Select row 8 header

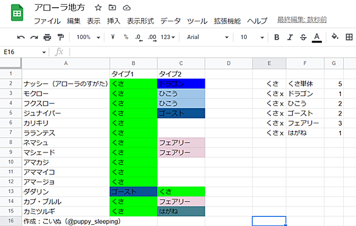11,142
